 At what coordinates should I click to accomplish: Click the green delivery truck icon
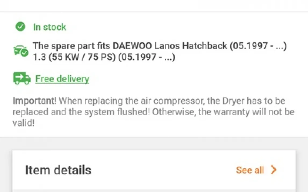(x=22, y=79)
